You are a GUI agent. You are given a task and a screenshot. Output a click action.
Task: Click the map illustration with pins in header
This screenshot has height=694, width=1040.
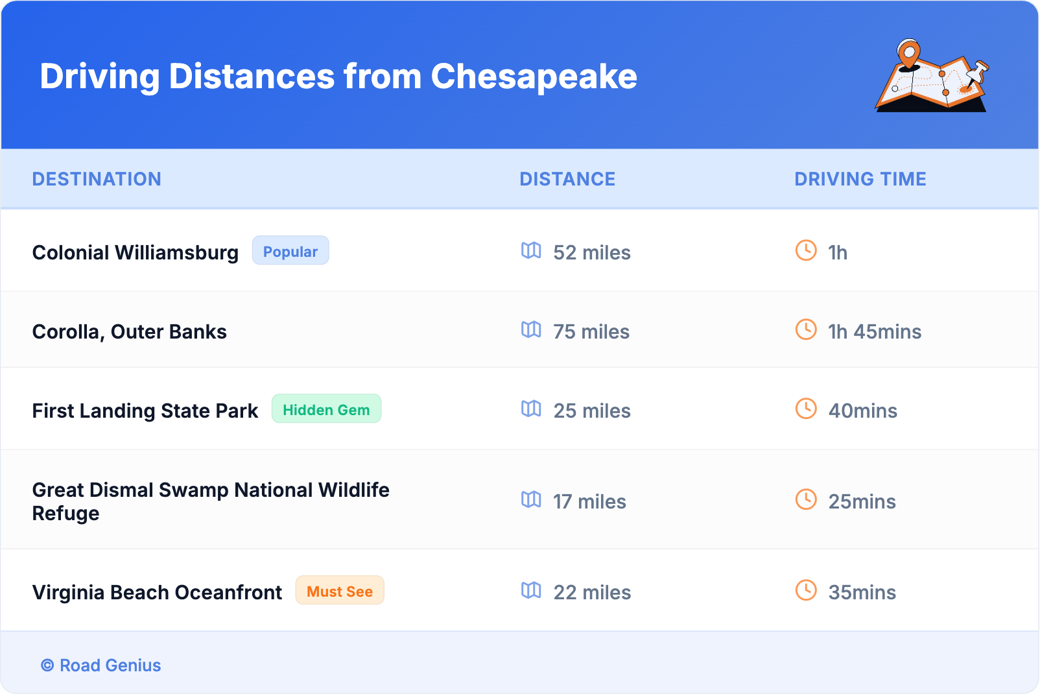(x=932, y=76)
